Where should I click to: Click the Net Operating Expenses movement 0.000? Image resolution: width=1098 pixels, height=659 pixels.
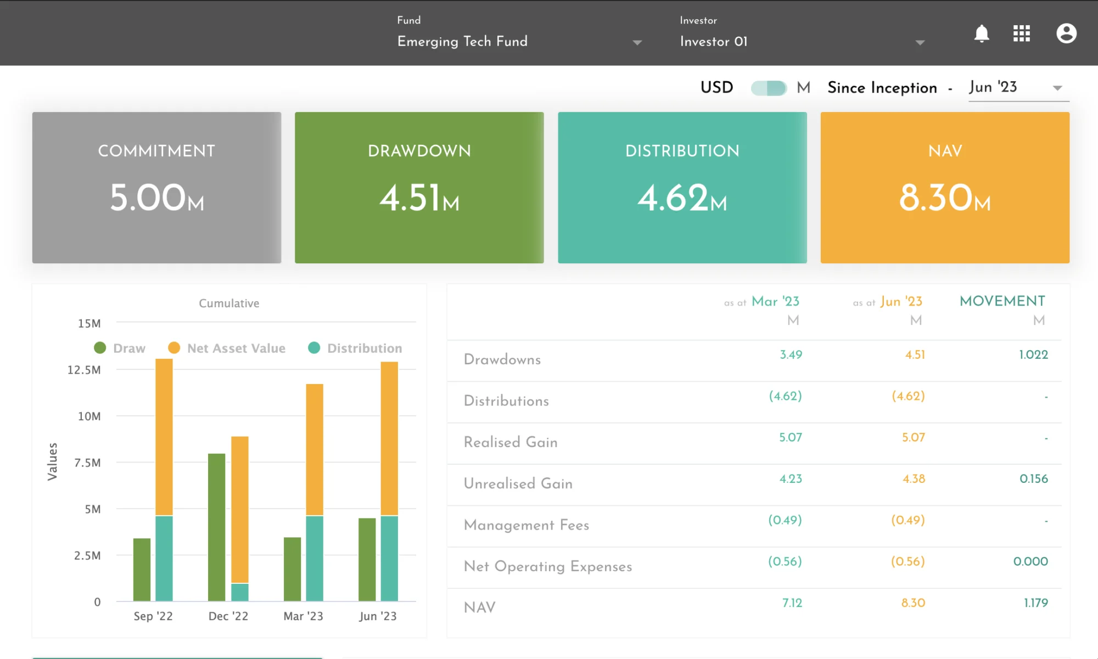pyautogui.click(x=1030, y=562)
